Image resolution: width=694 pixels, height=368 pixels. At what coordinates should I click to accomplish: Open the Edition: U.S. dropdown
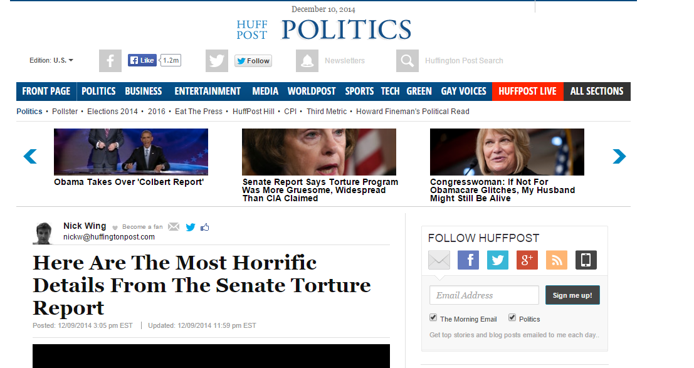pyautogui.click(x=51, y=60)
